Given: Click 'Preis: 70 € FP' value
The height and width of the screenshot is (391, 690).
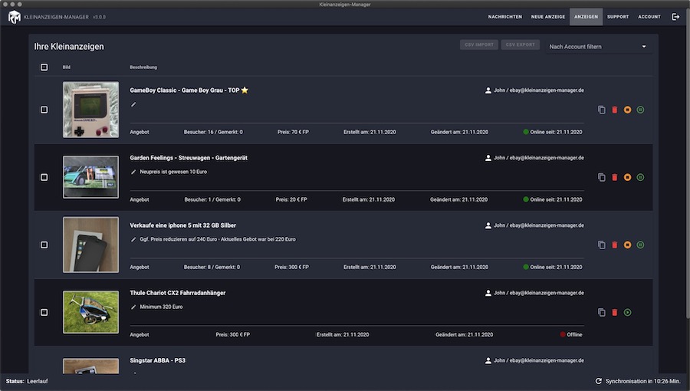Looking at the screenshot, I should [293, 132].
